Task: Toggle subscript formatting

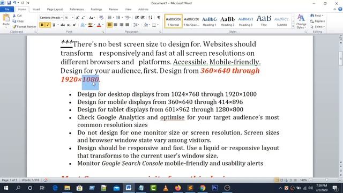Action: click(x=69, y=25)
